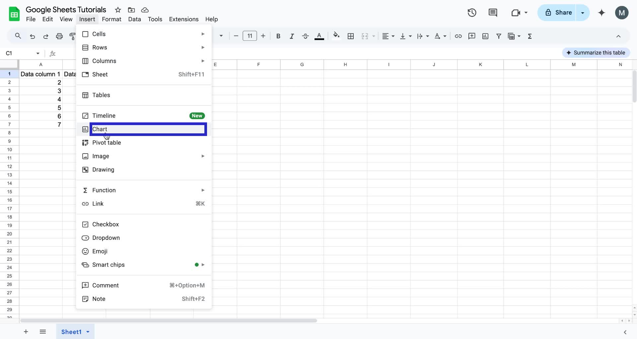
Task: Open version history
Action: pyautogui.click(x=472, y=13)
